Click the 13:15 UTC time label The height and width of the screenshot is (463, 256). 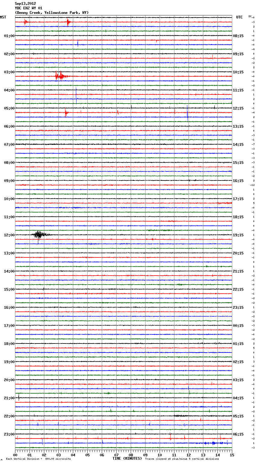[x=238, y=126]
